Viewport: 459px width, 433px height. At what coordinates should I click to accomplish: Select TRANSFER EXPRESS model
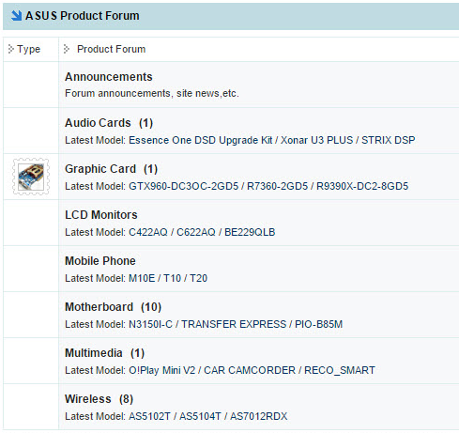point(234,324)
